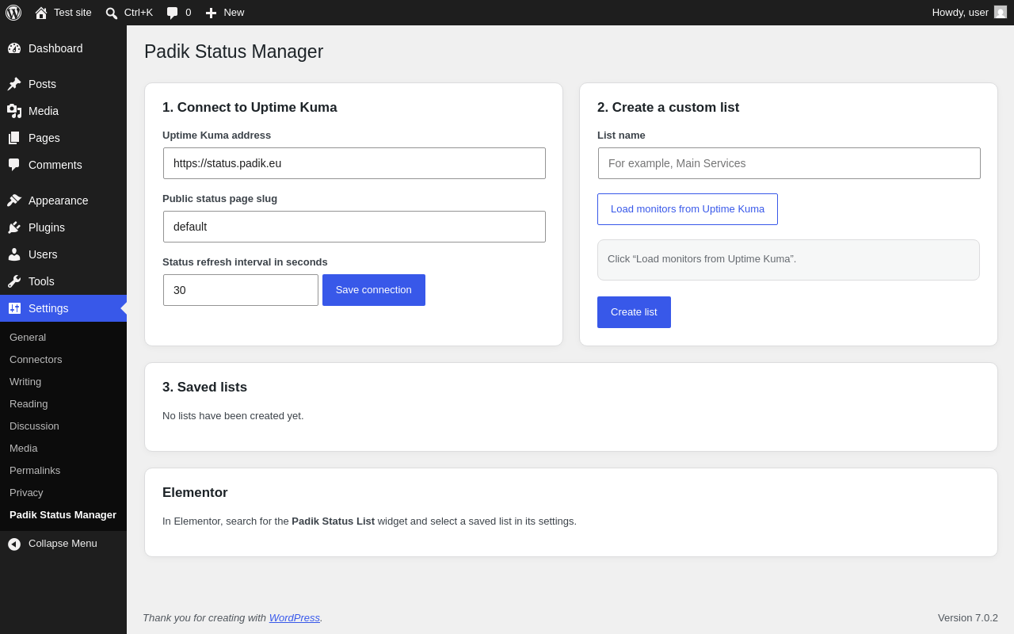
Task: Click the Save connection button
Action: tap(374, 290)
